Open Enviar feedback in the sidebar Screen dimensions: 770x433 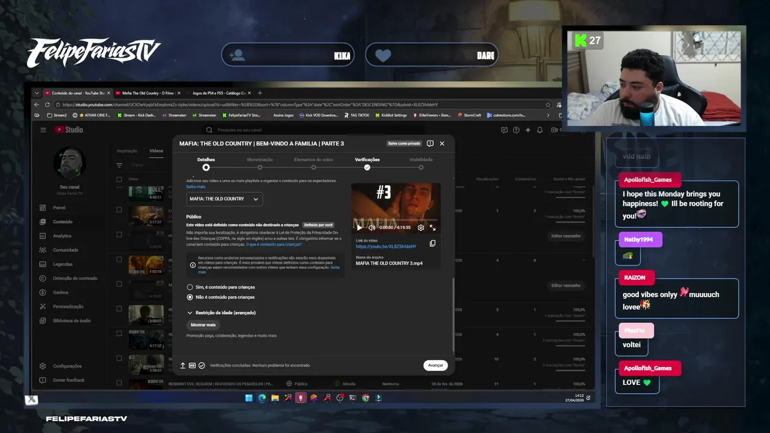[69, 380]
